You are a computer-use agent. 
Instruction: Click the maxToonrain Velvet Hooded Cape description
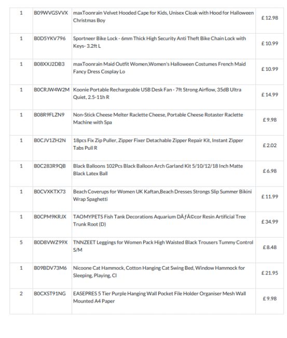click(163, 17)
